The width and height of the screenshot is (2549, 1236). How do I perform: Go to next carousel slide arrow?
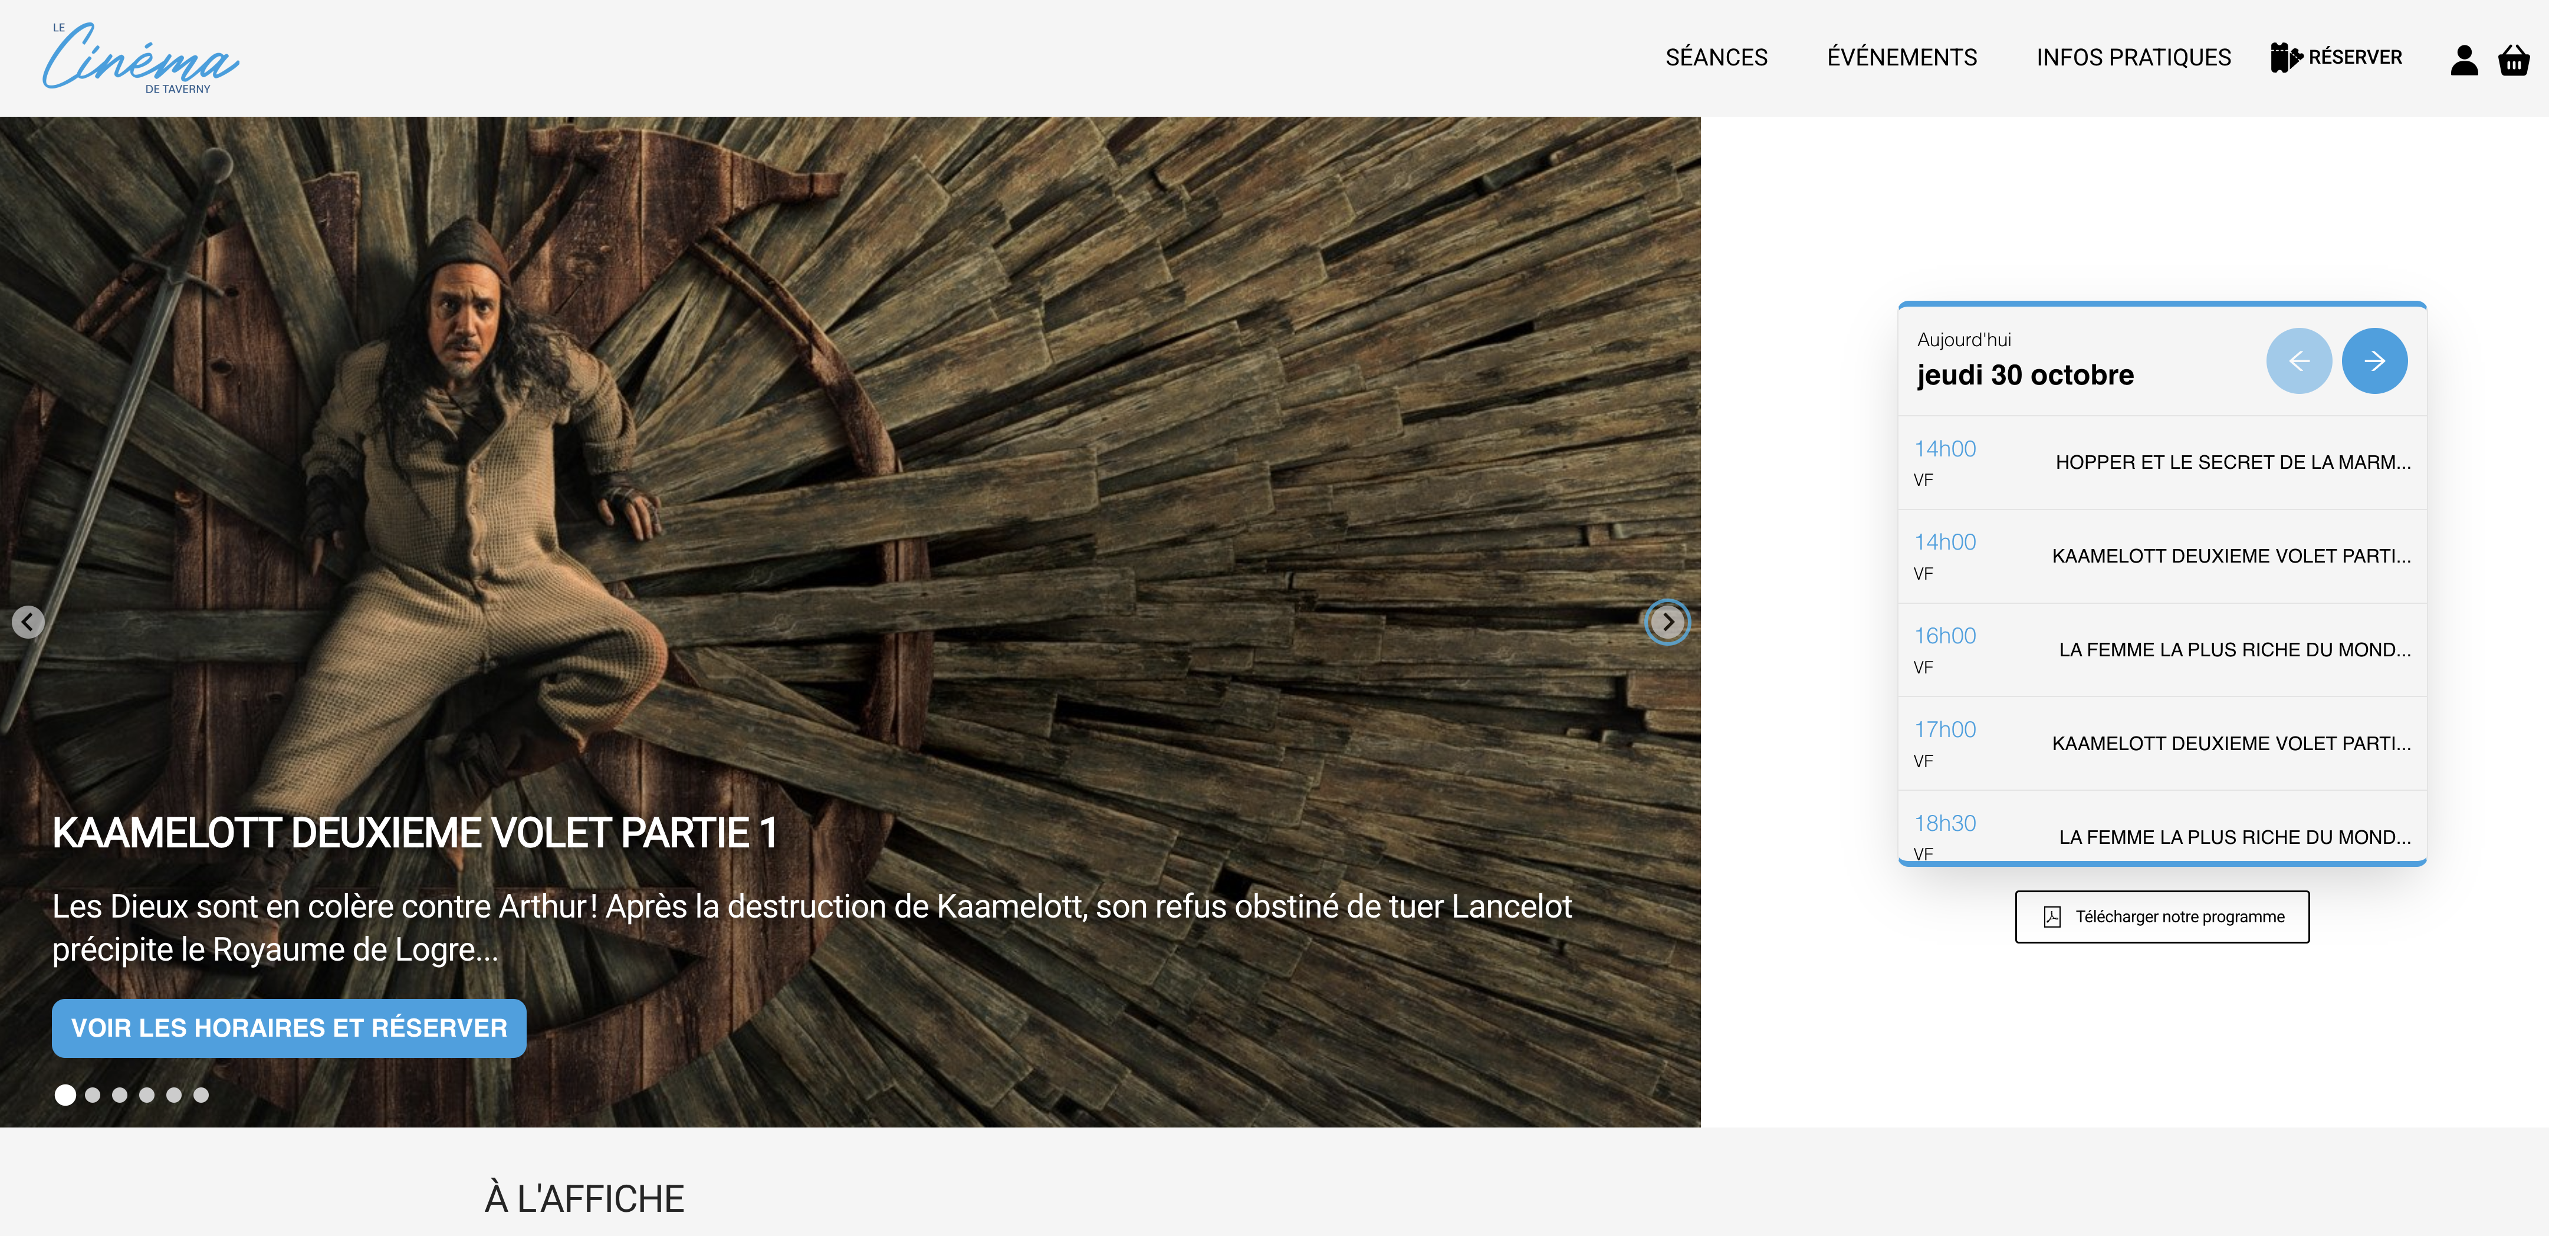(1667, 623)
